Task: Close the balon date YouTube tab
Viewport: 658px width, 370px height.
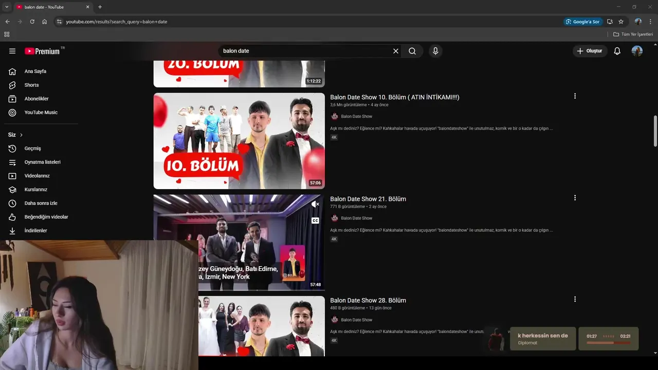Action: (x=87, y=7)
